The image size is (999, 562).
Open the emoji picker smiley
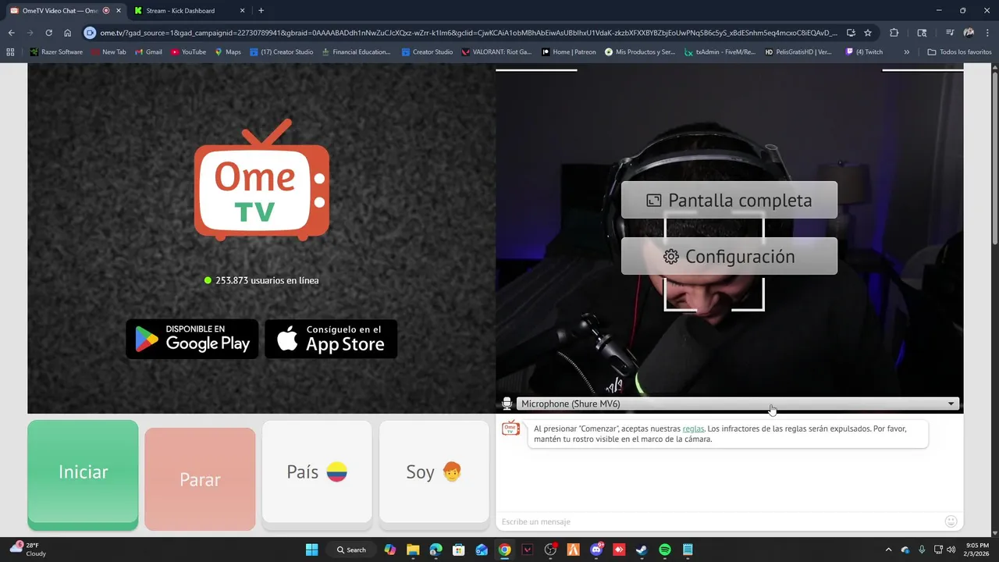coord(951,521)
